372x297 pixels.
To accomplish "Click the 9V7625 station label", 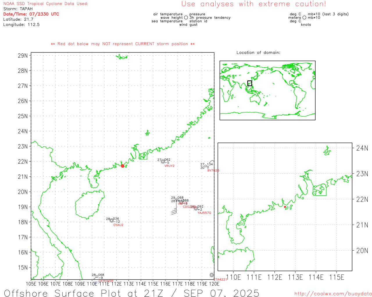I will pyautogui.click(x=213, y=171).
